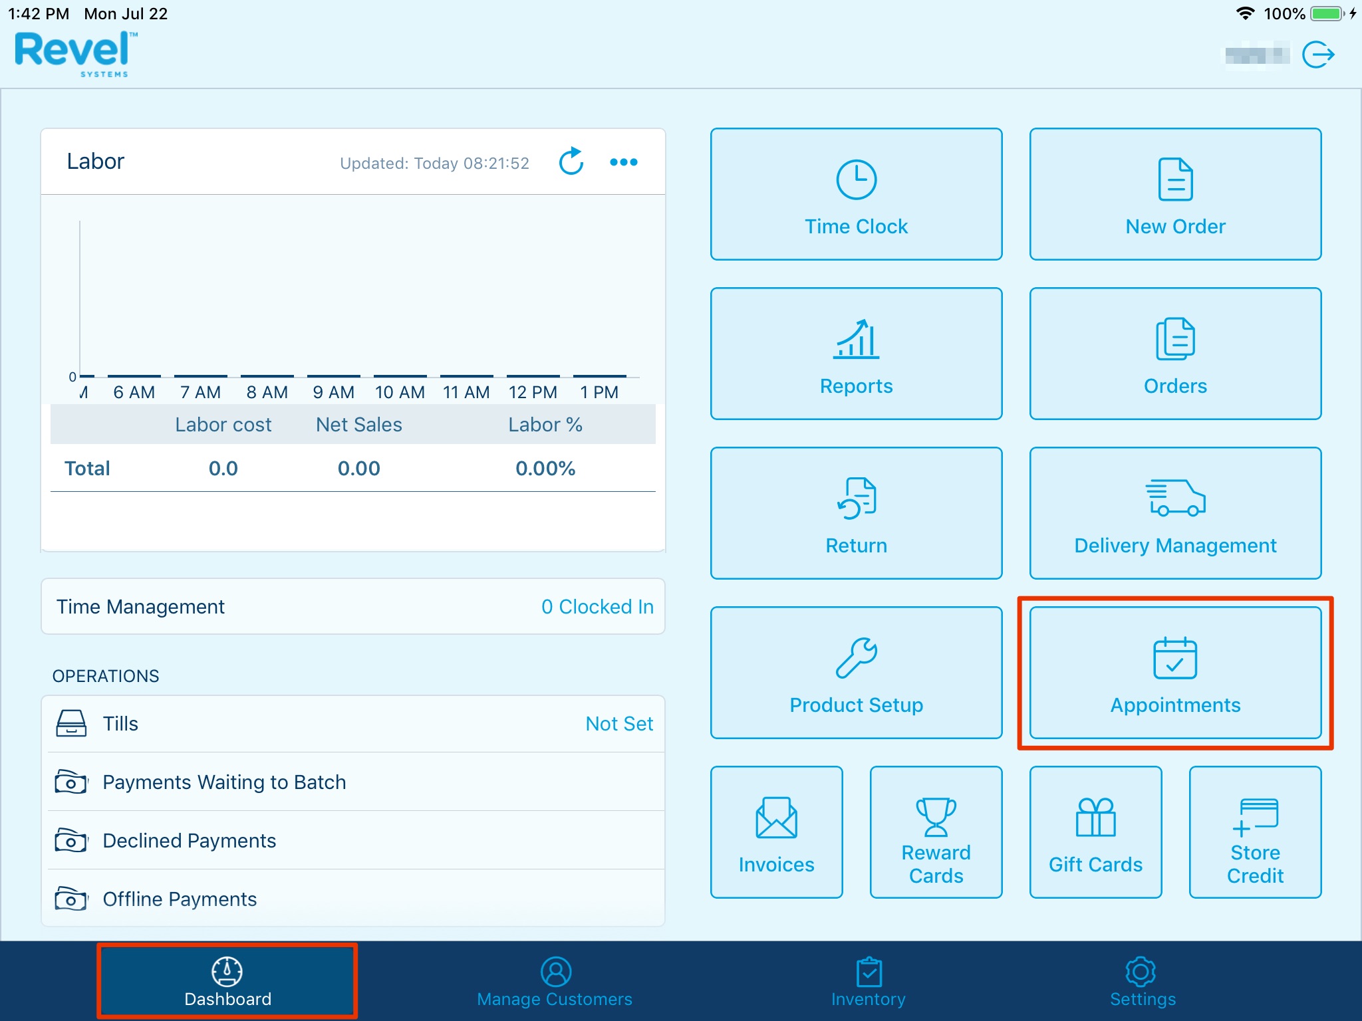Open the Store Credit tile
Image resolution: width=1362 pixels, height=1021 pixels.
(1255, 832)
